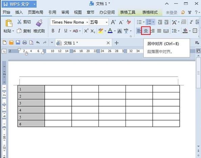201x158 pixels.
Task: Expand the Paste options arrow
Action: click(13, 31)
